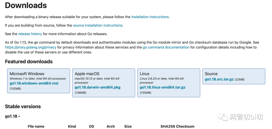Visit the proxy.golang.org privacy URL

30,47
